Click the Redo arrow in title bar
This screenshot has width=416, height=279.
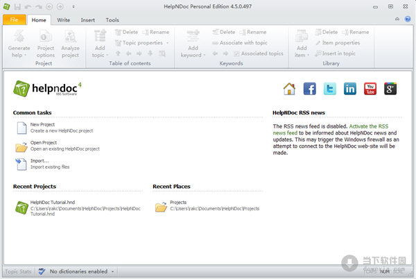39,7
